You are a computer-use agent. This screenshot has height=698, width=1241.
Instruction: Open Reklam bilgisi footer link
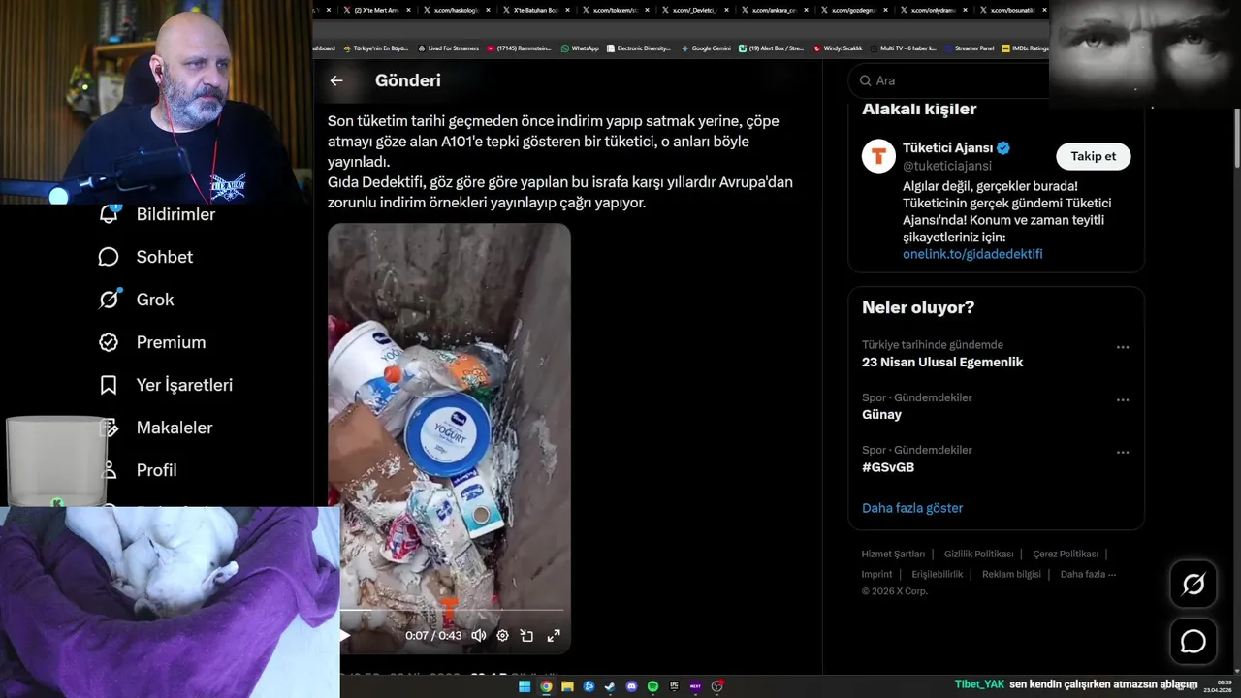coord(1011,574)
